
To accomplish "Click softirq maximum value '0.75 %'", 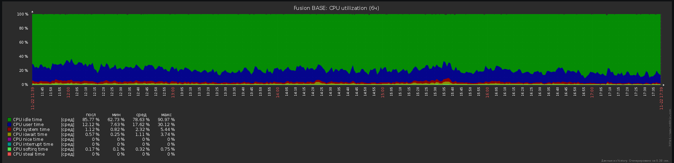I will (x=168, y=149).
